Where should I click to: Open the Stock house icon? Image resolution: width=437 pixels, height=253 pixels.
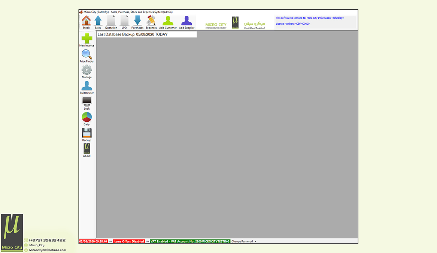coord(86,22)
